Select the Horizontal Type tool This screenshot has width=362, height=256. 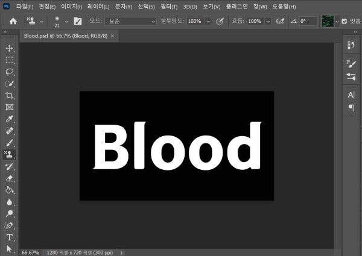click(9, 237)
